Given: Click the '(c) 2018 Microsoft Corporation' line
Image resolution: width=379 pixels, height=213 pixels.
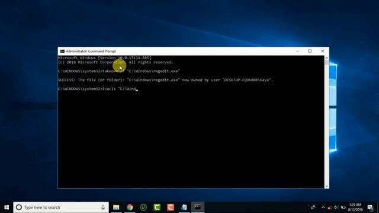Looking at the screenshot, I should (115, 62).
